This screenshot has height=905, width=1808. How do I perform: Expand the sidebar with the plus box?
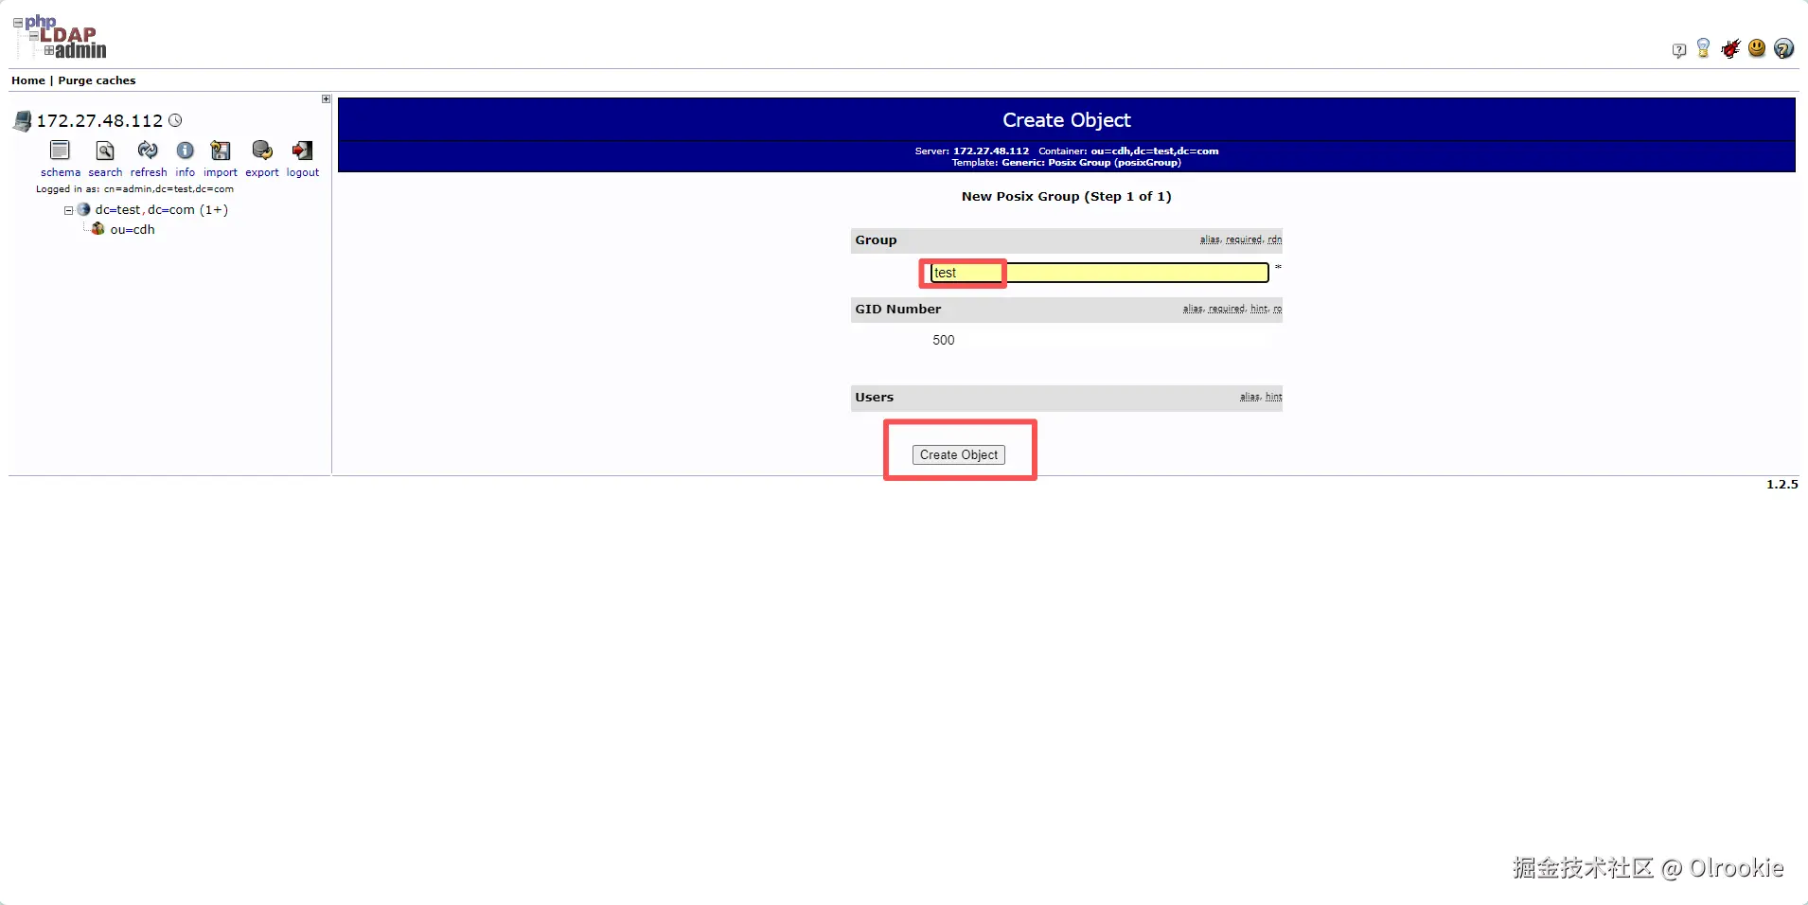point(326,99)
